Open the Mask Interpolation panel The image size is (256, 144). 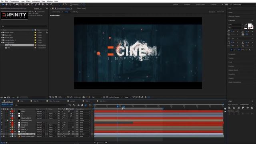point(235,82)
